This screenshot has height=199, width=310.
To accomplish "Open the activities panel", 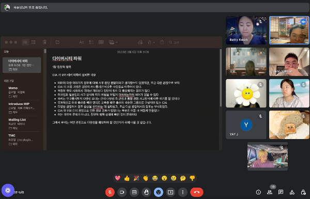I will [292, 192].
